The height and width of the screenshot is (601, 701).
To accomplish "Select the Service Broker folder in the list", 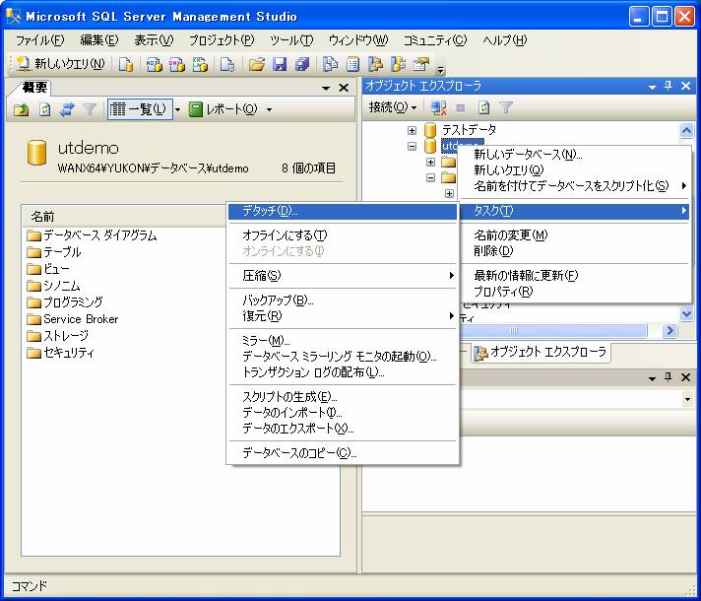I will coord(80,319).
